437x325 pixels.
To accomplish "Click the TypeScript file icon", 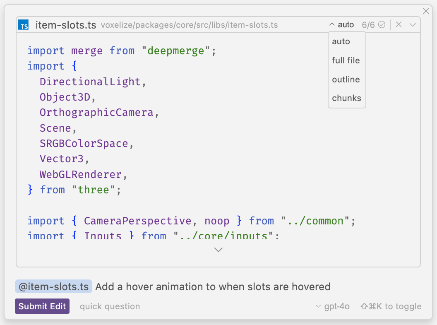I will [x=24, y=25].
